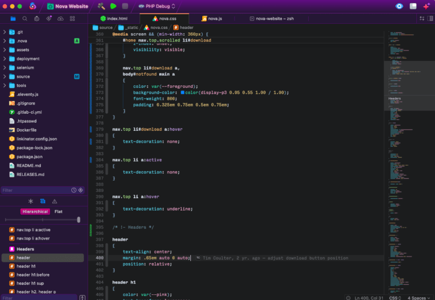This screenshot has width=435, height=300.
Task: Show the Issues warning triangle panel
Action: [x=55, y=201]
